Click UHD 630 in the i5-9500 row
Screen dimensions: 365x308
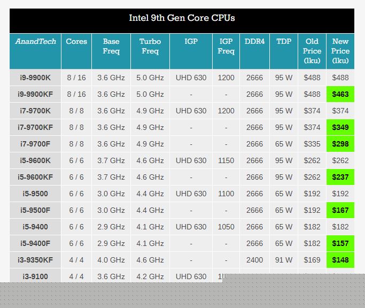point(191,194)
